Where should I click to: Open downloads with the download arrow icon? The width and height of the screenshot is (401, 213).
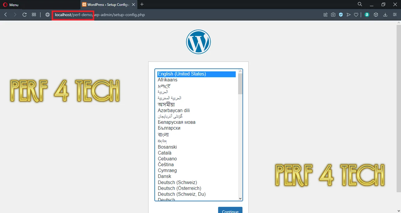coord(385,15)
